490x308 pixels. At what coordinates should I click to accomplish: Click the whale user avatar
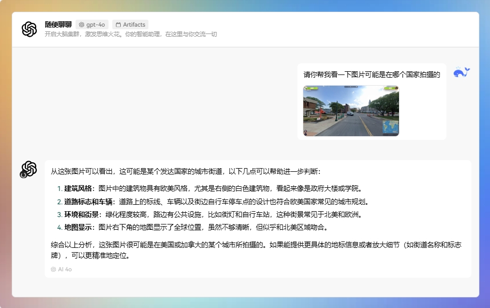[x=461, y=72]
